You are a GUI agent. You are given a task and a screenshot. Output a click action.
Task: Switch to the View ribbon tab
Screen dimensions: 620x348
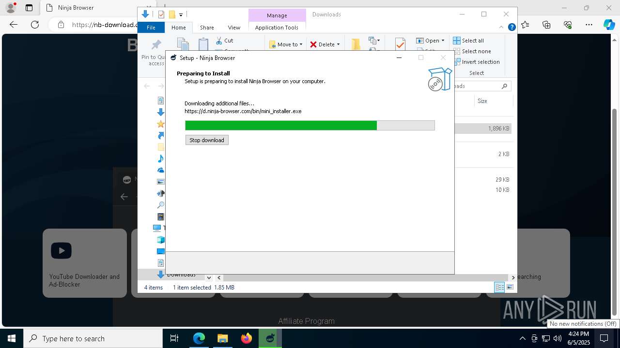click(234, 28)
